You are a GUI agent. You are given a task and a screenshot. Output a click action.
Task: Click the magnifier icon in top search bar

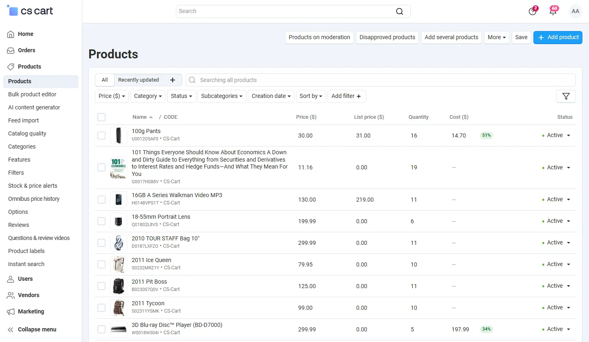coord(400,11)
